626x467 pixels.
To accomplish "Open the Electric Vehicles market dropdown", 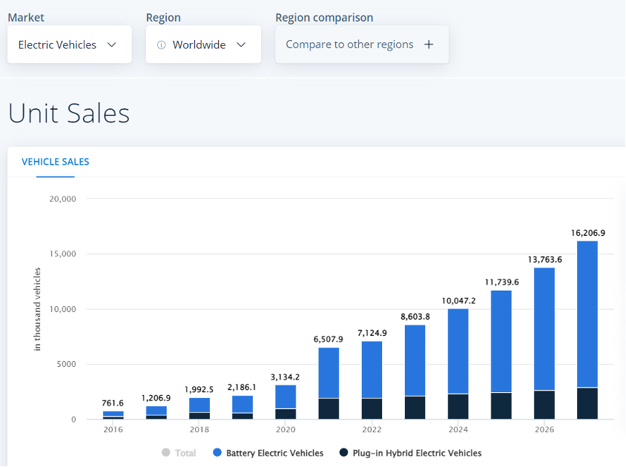I will (x=69, y=44).
